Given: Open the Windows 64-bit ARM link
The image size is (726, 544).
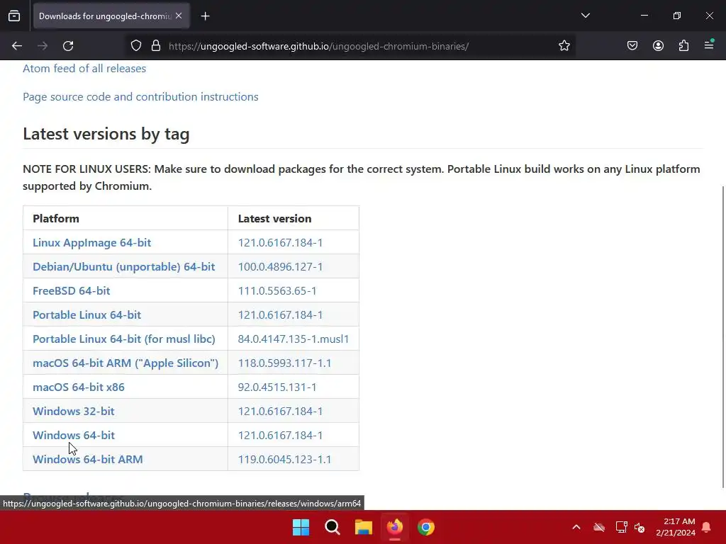Looking at the screenshot, I should point(87,459).
